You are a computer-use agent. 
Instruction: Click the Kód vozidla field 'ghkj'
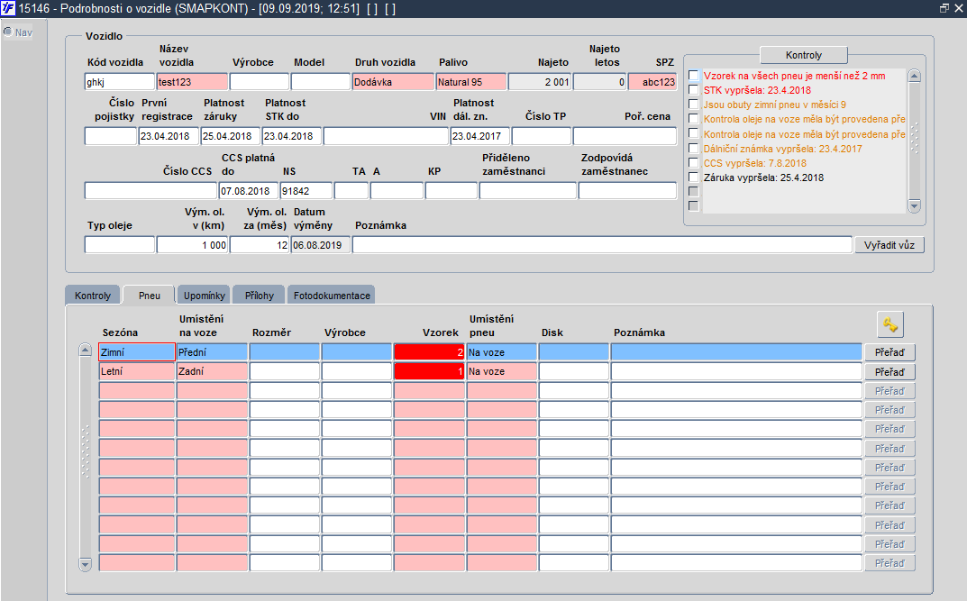click(x=120, y=82)
